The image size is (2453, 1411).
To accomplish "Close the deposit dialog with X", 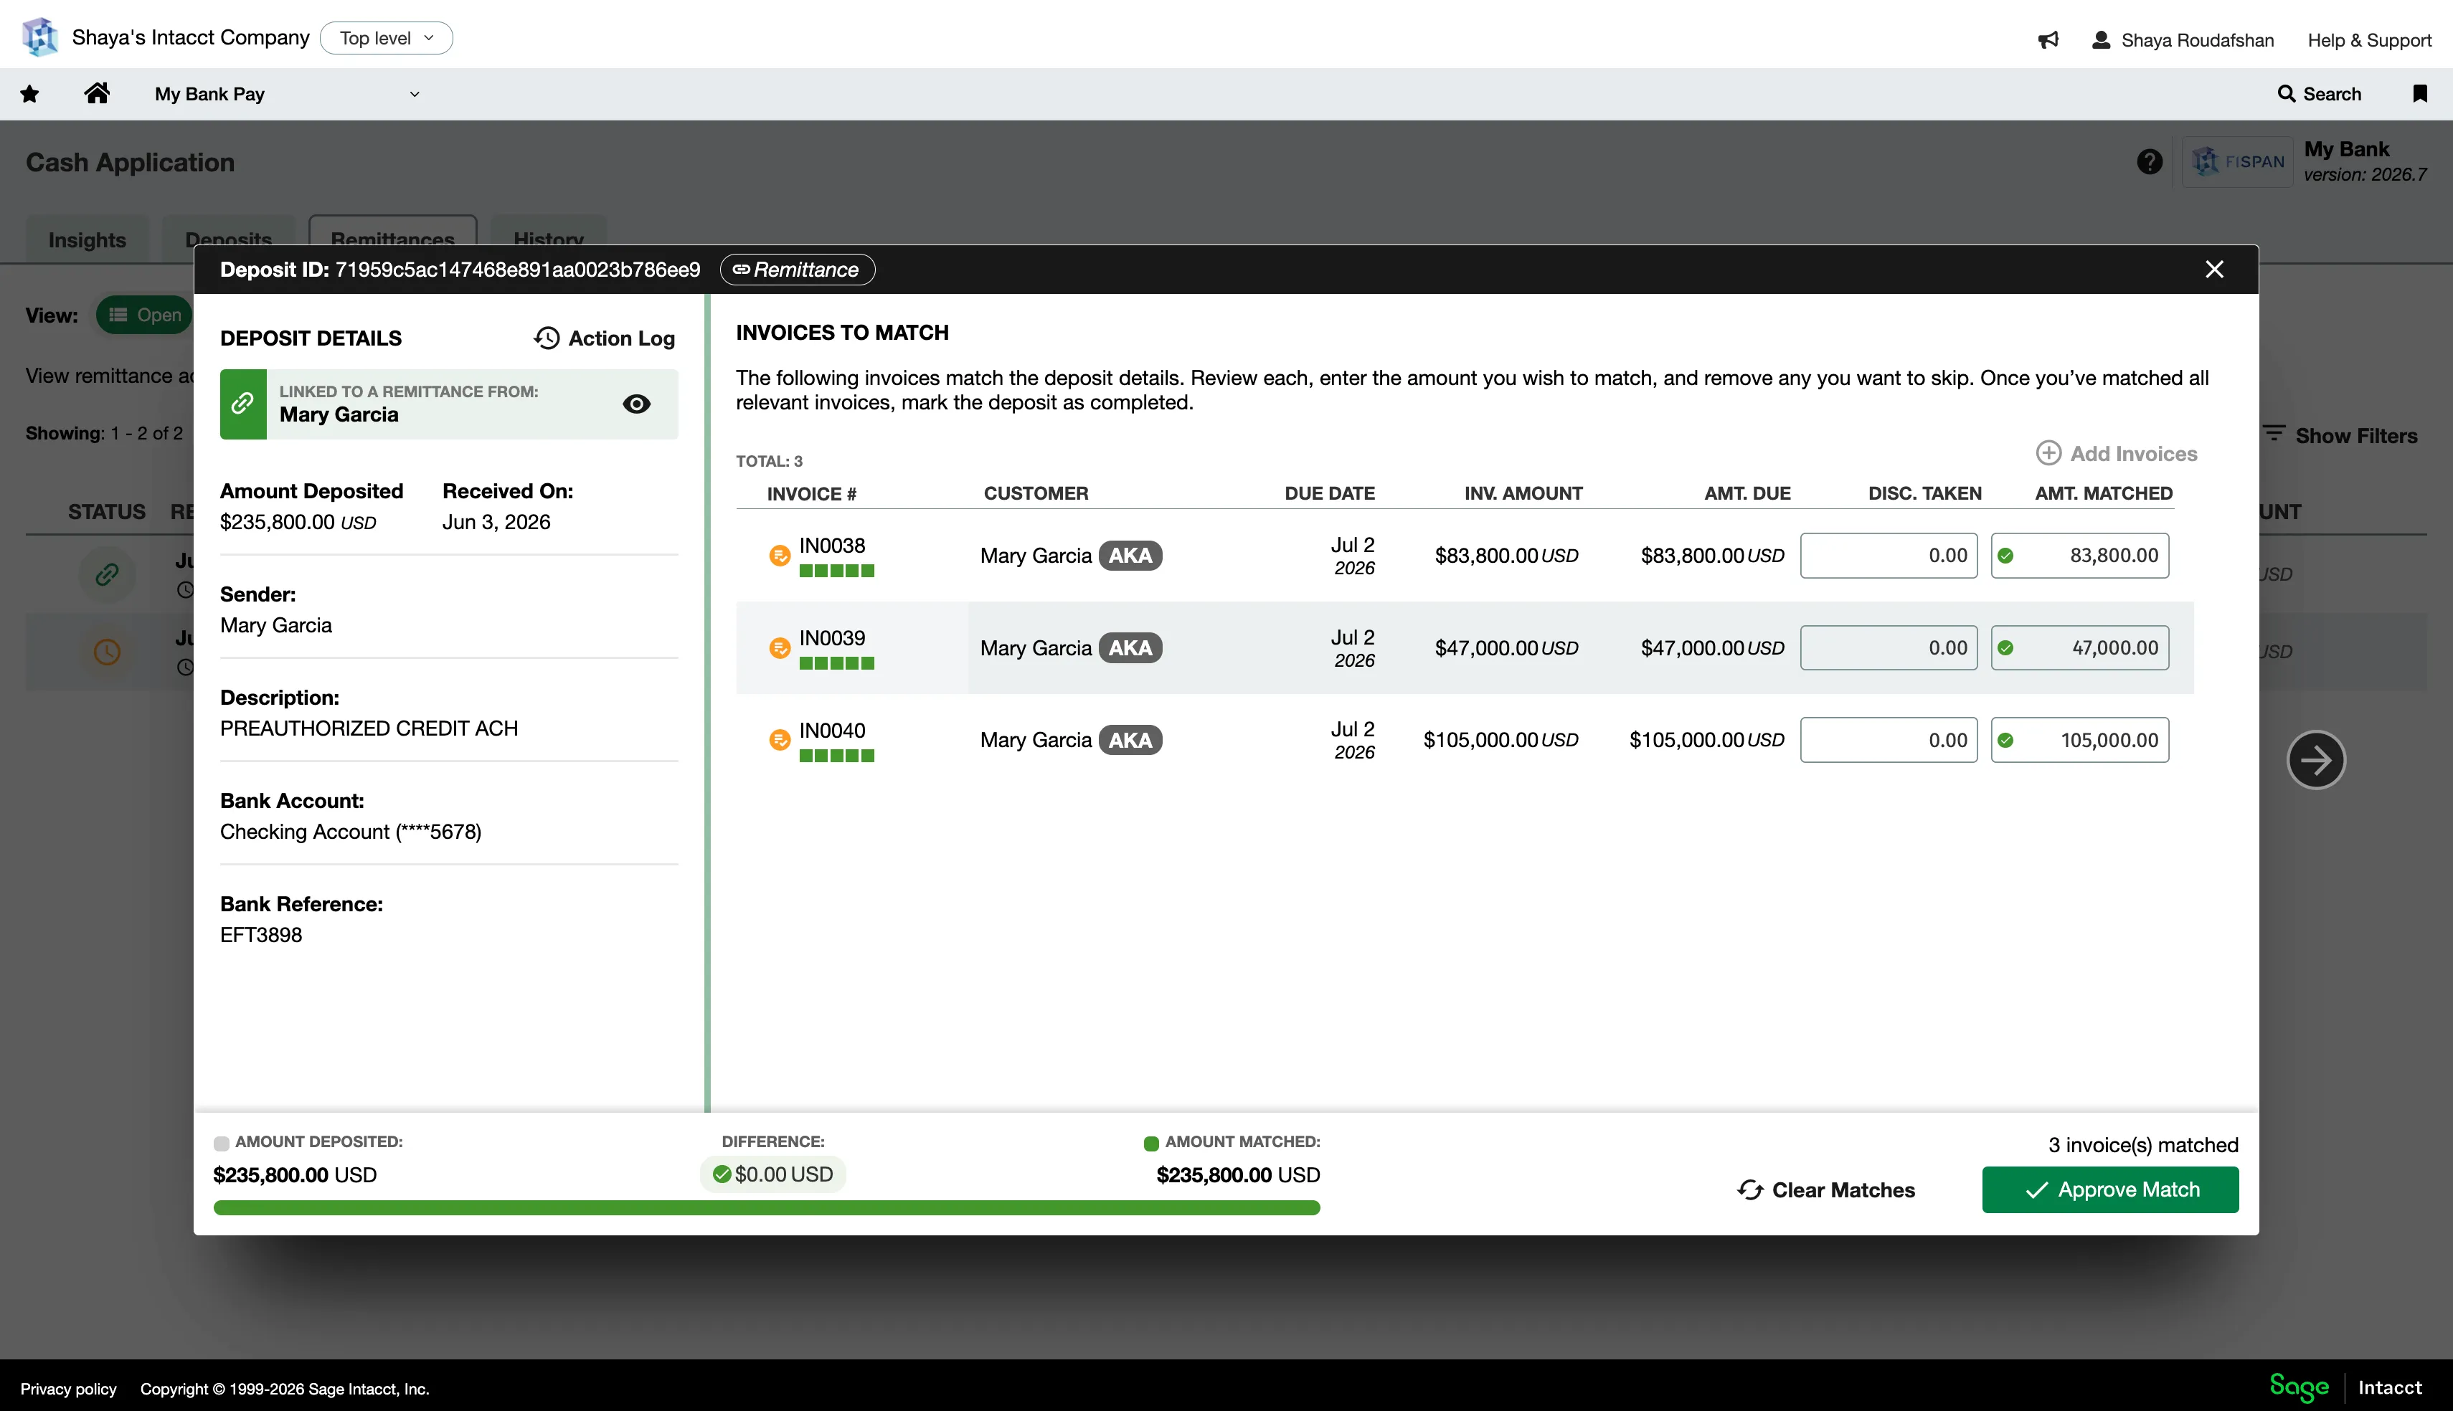I will [2215, 270].
